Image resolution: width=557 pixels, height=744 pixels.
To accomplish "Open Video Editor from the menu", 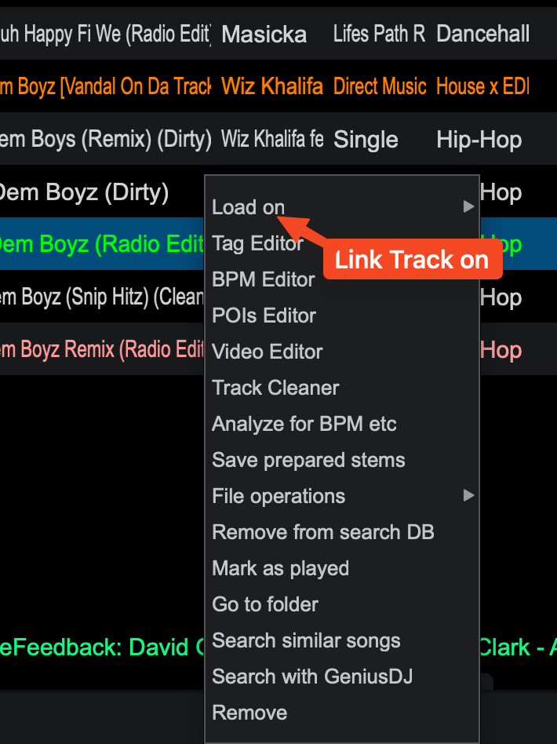I will pos(267,352).
